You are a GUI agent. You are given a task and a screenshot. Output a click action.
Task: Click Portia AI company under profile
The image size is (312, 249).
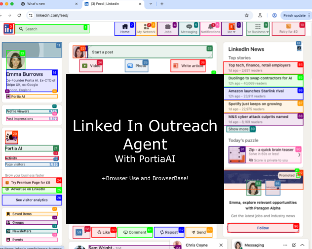[x=32, y=97]
